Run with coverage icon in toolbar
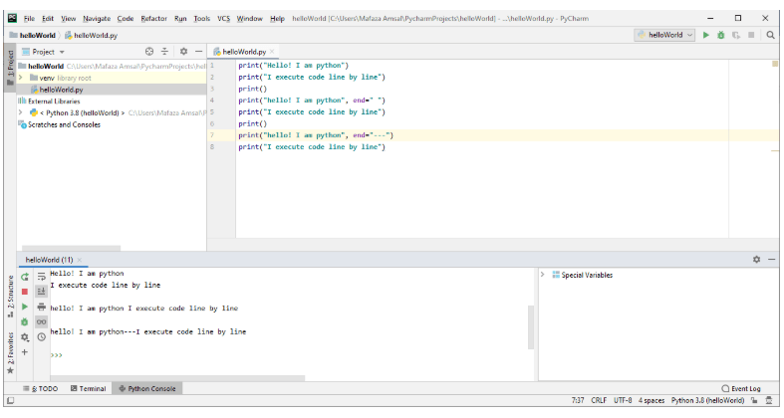This screenshot has height=418, width=784. (x=736, y=35)
